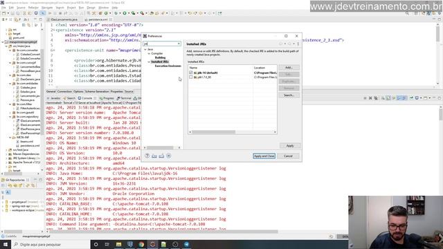Select Pessoa.java in Project Explorer
The image size is (443, 249).
click(x=27, y=100)
